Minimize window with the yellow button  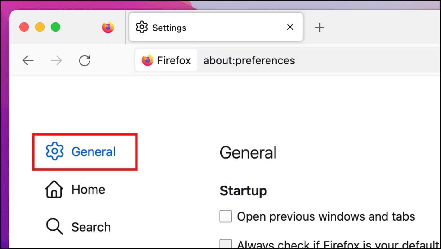(x=40, y=27)
